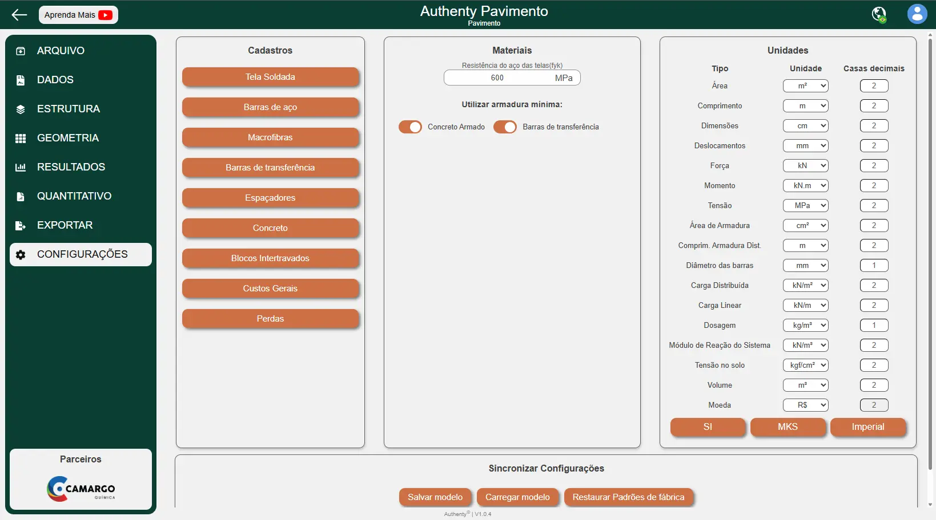Screen dimensions: 936x520
Task: Edit decimal places for Dosagem
Action: (874, 325)
